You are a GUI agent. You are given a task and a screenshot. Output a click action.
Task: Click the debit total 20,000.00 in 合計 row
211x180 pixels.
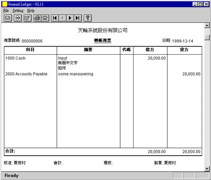[157, 152]
